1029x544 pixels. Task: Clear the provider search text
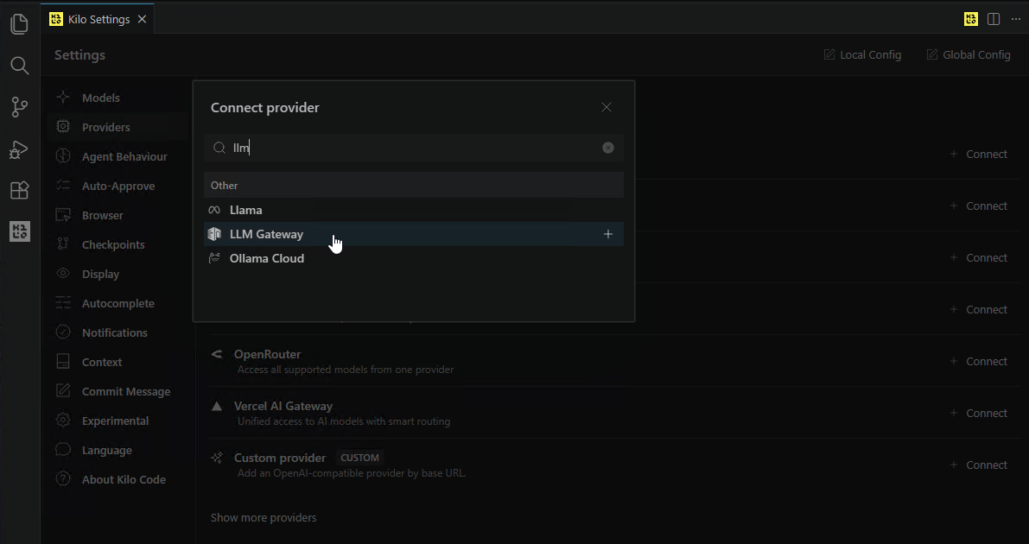tap(608, 148)
